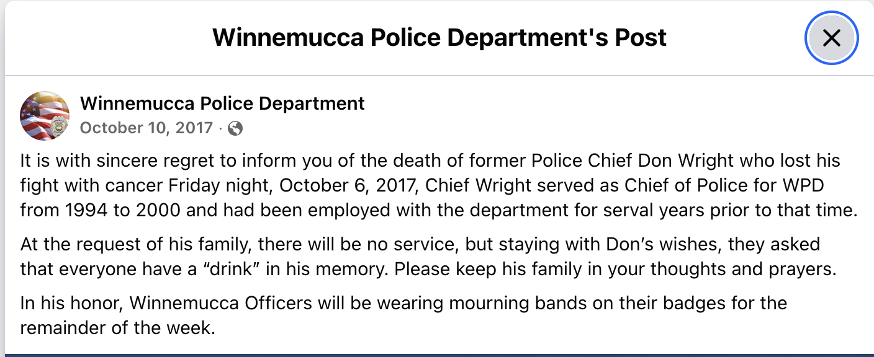Viewport: 874px width, 357px height.
Task: Click the globe public audience icon
Action: pos(235,128)
